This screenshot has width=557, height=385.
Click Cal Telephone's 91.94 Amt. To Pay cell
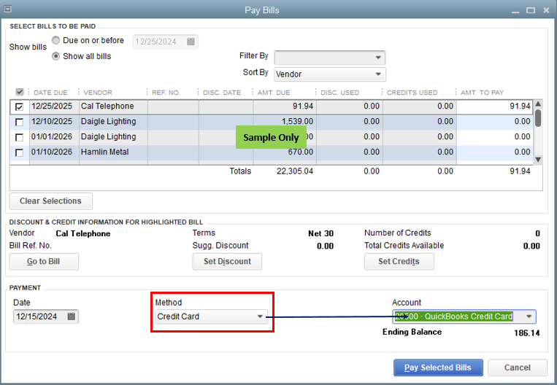click(x=494, y=106)
